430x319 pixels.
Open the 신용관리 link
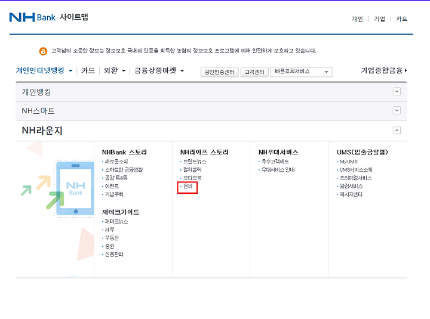click(x=114, y=255)
